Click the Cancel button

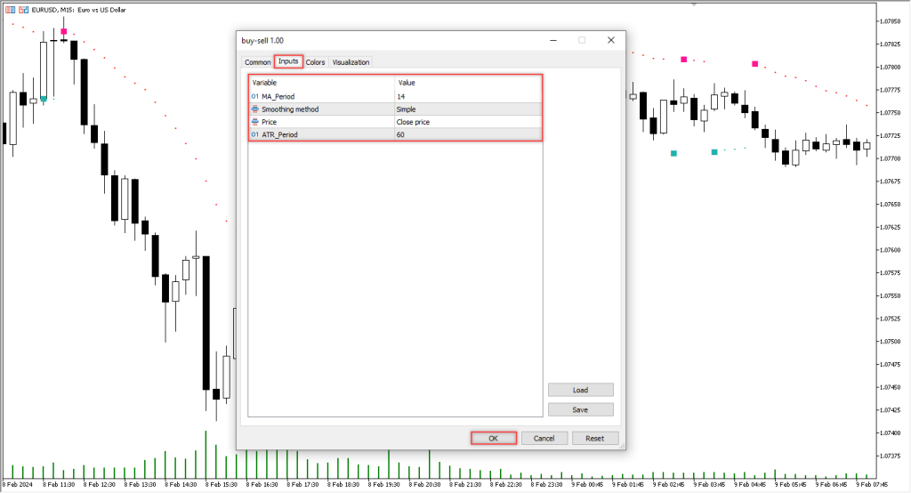[x=544, y=439]
